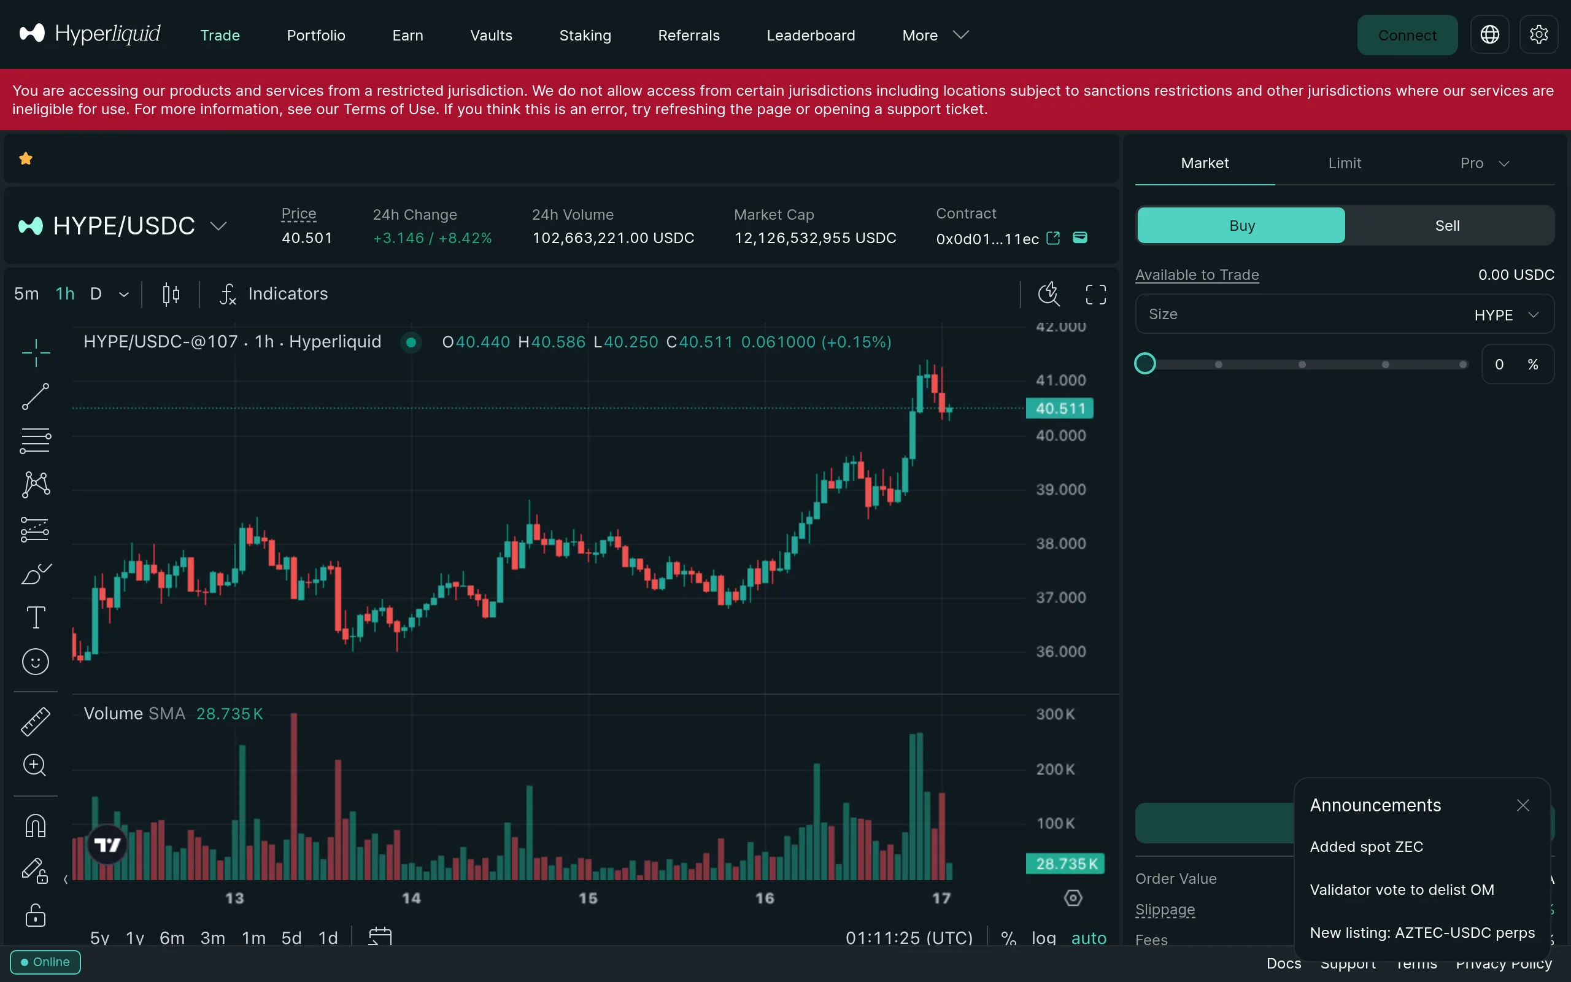The width and height of the screenshot is (1571, 982).
Task: Open the Vaults nav item
Action: point(492,35)
